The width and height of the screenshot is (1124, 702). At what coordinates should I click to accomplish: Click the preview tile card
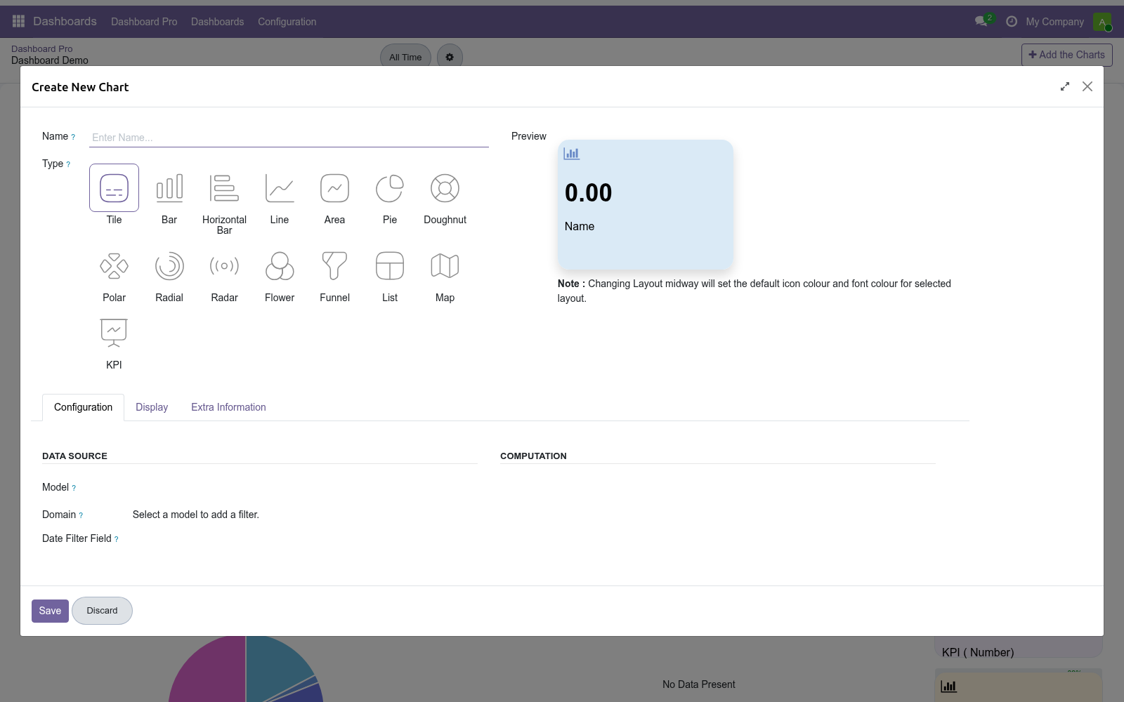point(645,205)
